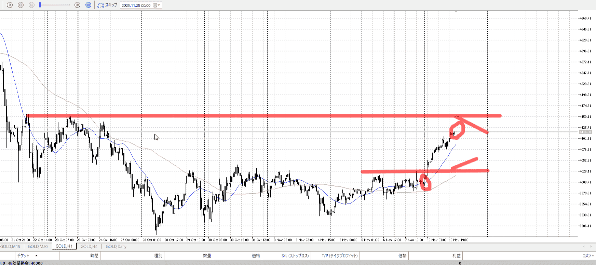This screenshot has width=596, height=265.
Task: Sort orders by チケット column header
Action: pos(23,255)
